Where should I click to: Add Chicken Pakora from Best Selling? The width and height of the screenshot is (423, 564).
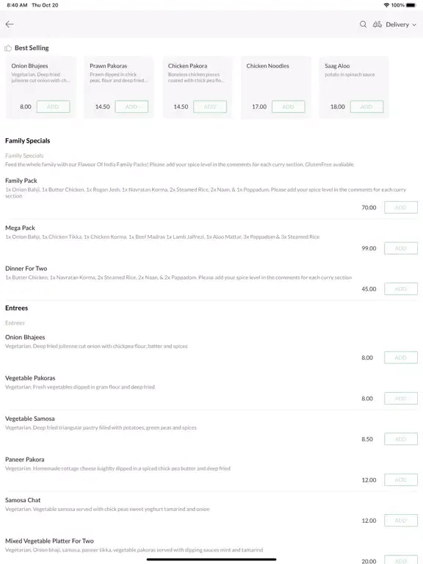210,106
